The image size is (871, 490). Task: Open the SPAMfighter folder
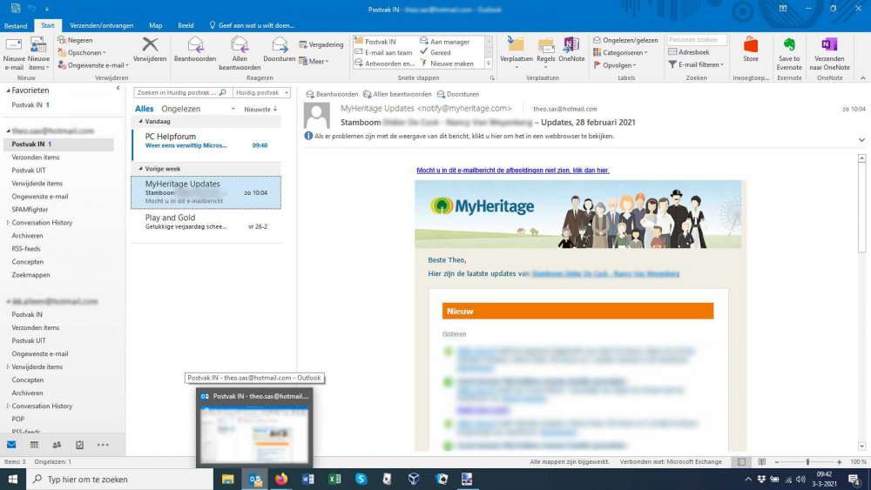point(30,209)
